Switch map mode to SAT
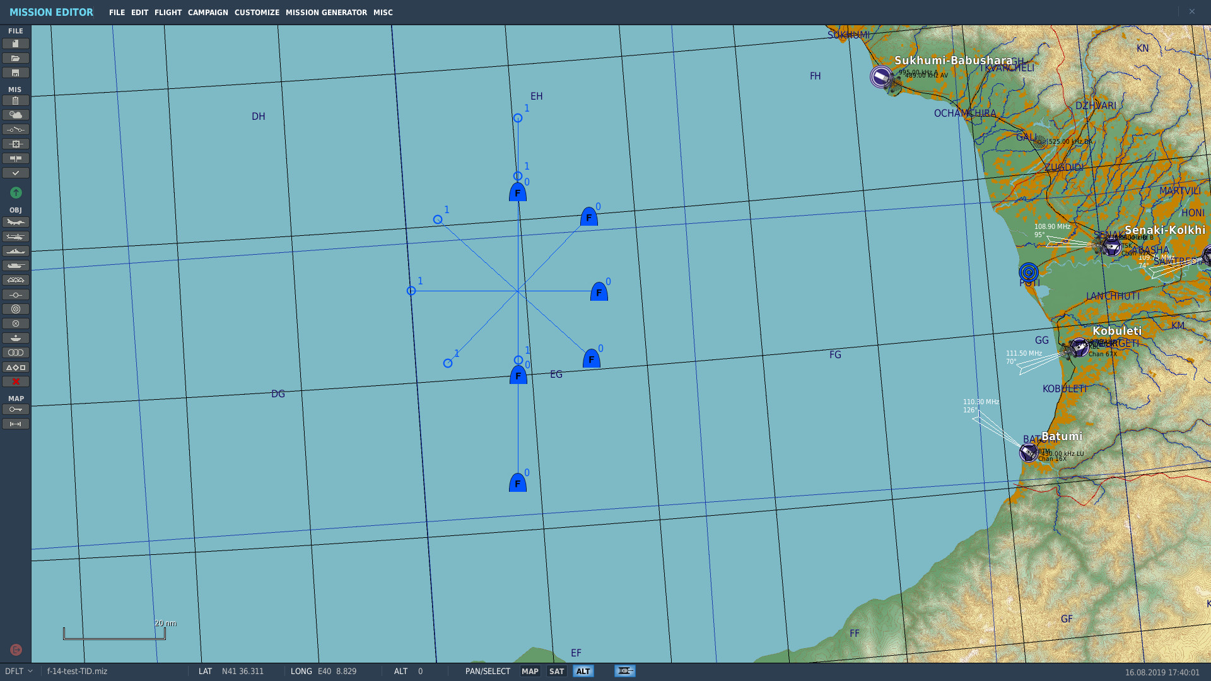Image resolution: width=1211 pixels, height=681 pixels. [556, 671]
